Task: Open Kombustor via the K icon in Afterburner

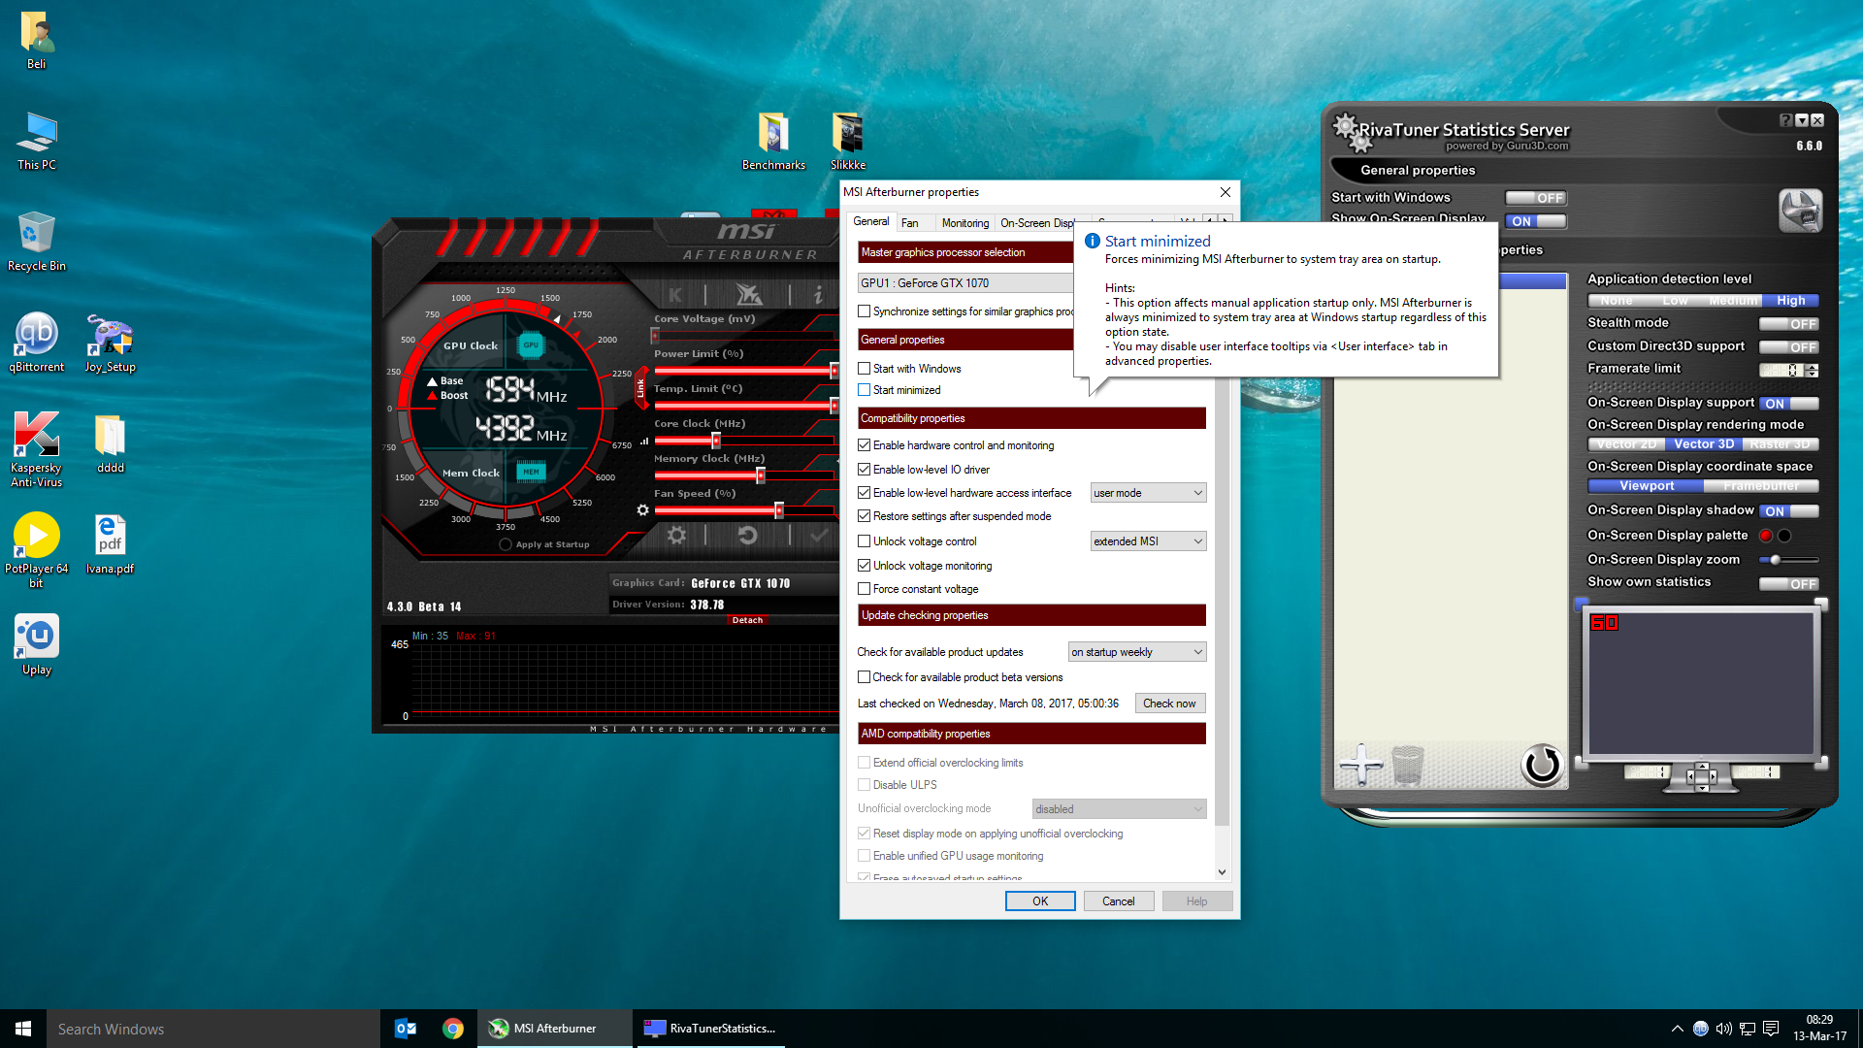Action: pyautogui.click(x=675, y=294)
